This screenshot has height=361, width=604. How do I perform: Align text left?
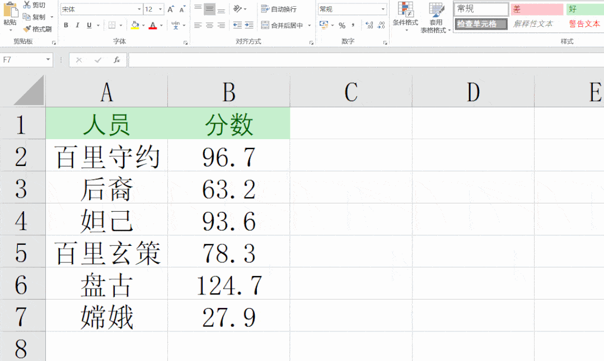pyautogui.click(x=198, y=25)
